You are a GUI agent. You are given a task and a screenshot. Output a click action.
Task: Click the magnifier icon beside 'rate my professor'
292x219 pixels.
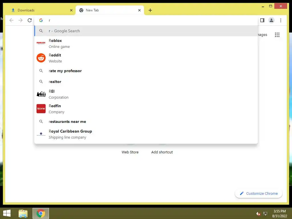(x=41, y=71)
